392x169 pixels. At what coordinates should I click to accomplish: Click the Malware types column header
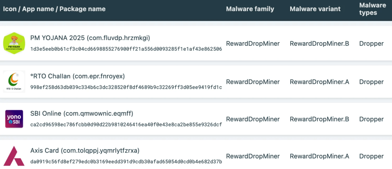372,9
